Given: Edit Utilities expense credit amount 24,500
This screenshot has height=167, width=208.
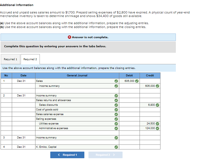Looking at the screenshot, I should (150, 124).
